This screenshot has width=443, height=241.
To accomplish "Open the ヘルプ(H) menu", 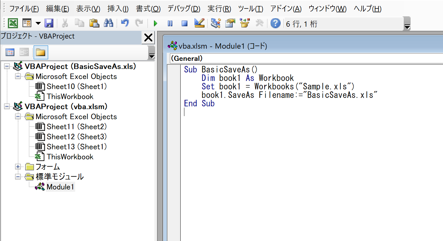I will [x=367, y=8].
